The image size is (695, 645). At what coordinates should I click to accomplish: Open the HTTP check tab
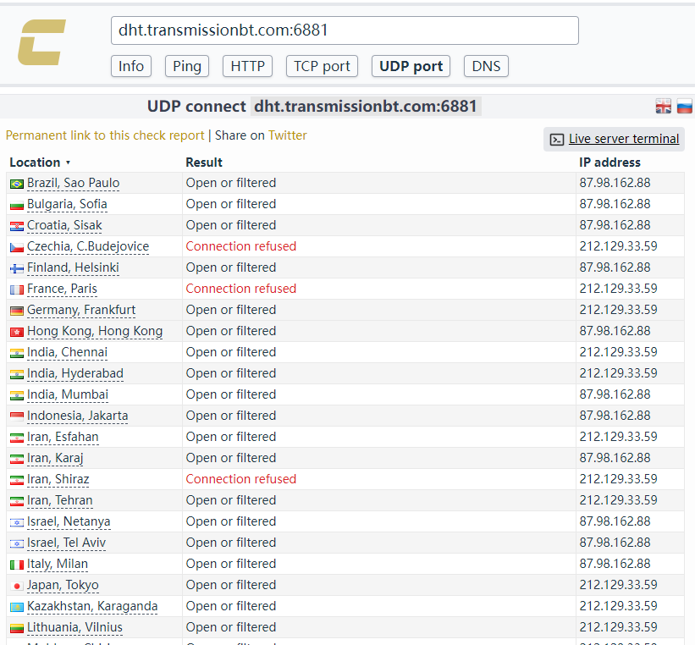pyautogui.click(x=247, y=66)
